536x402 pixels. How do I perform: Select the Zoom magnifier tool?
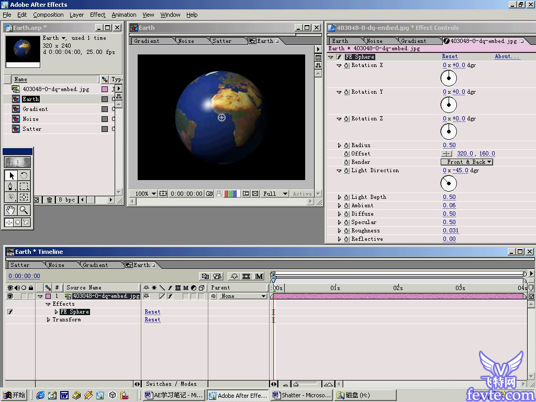[x=24, y=210]
